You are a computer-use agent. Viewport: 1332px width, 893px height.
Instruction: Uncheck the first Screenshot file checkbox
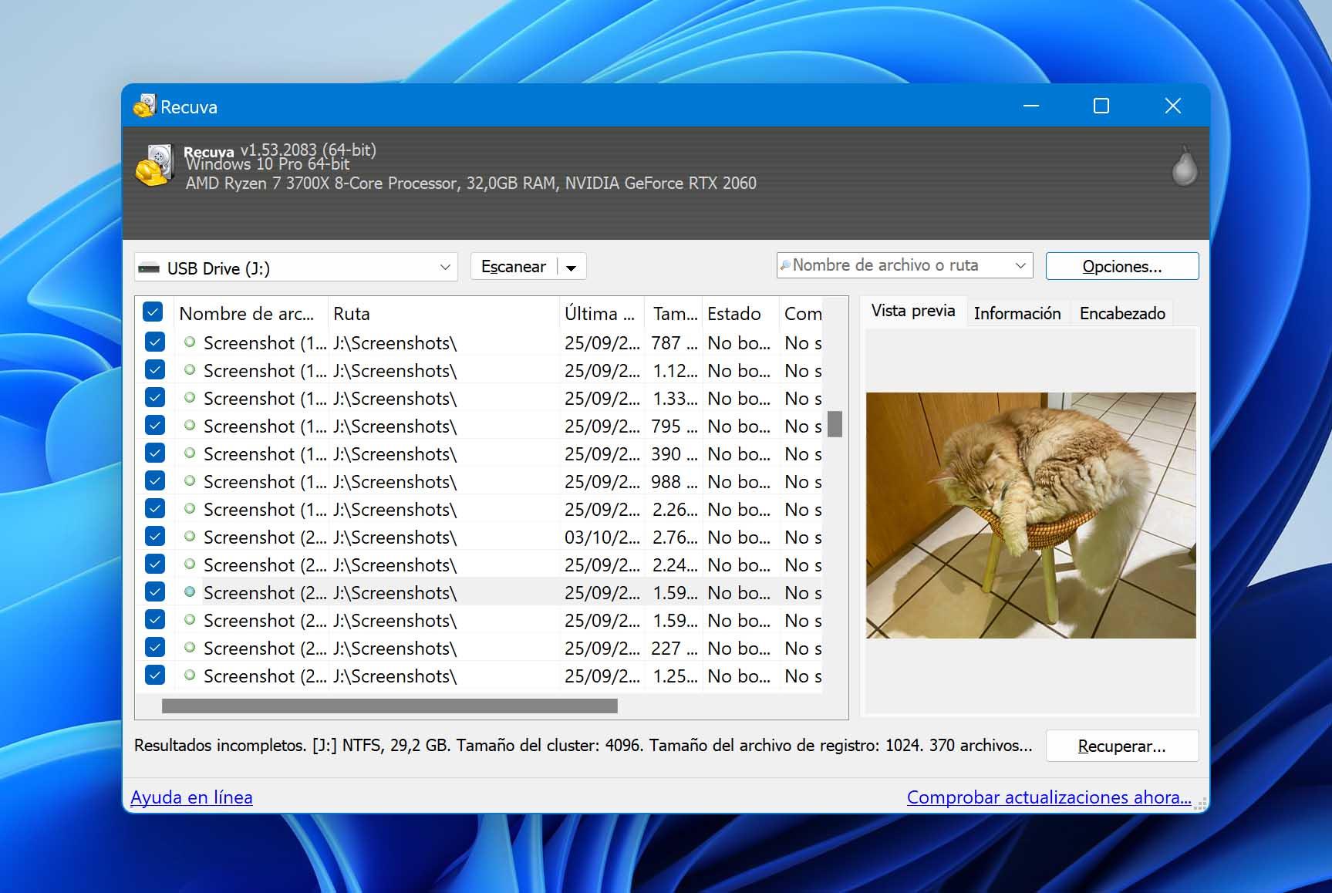[x=155, y=342]
